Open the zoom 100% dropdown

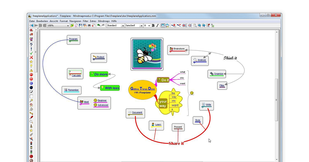click(x=68, y=26)
